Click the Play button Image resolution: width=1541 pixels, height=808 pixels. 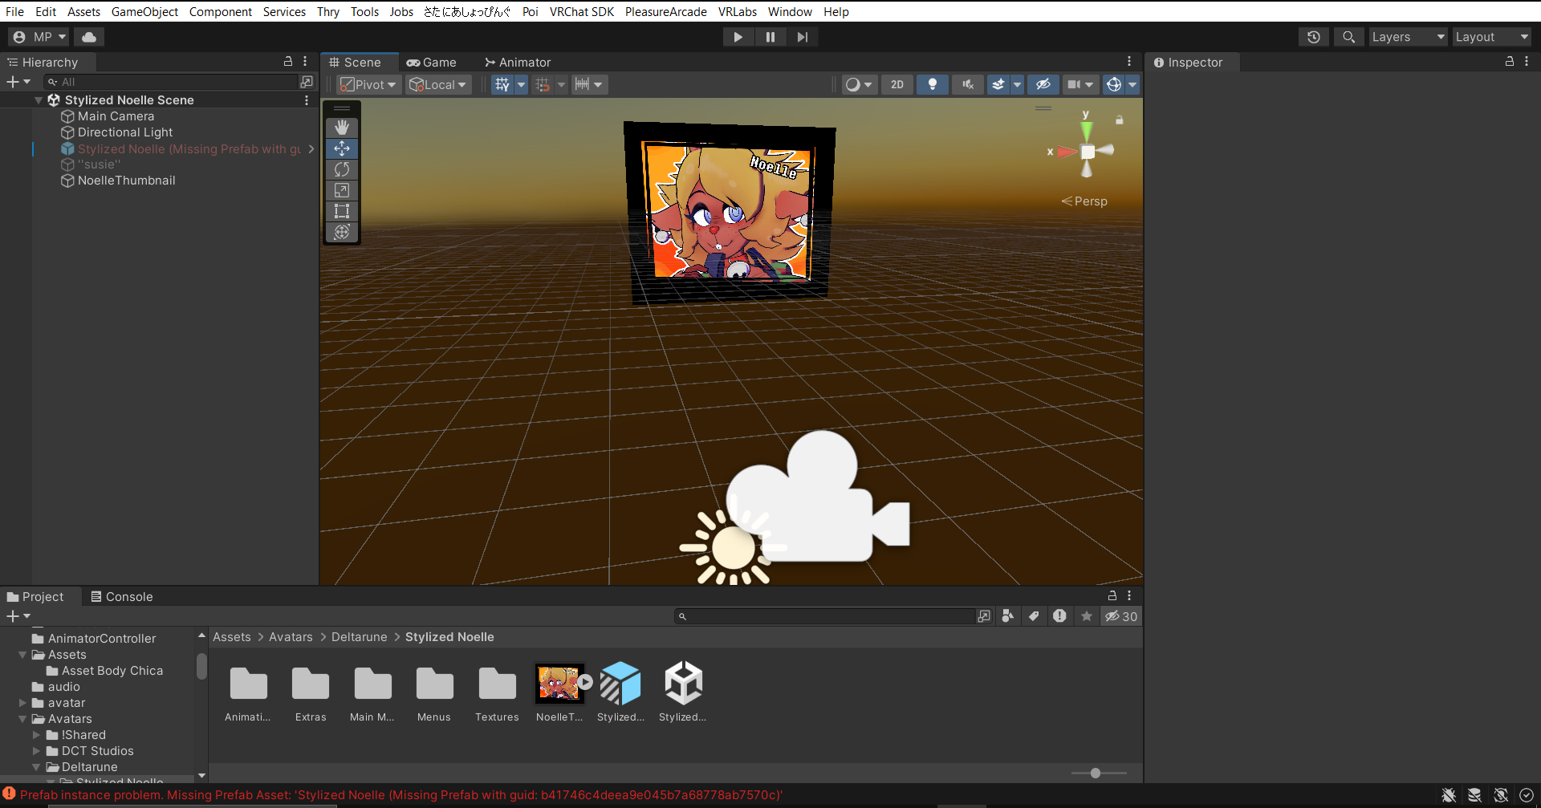click(x=738, y=37)
